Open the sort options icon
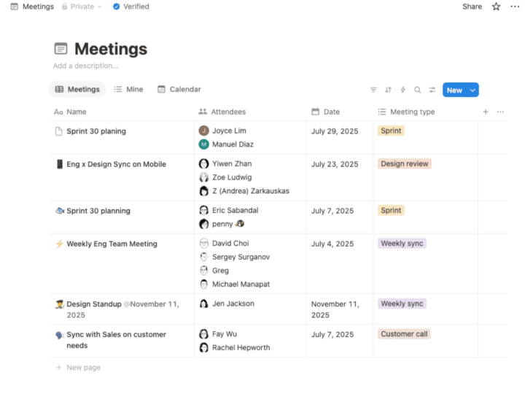 point(388,90)
